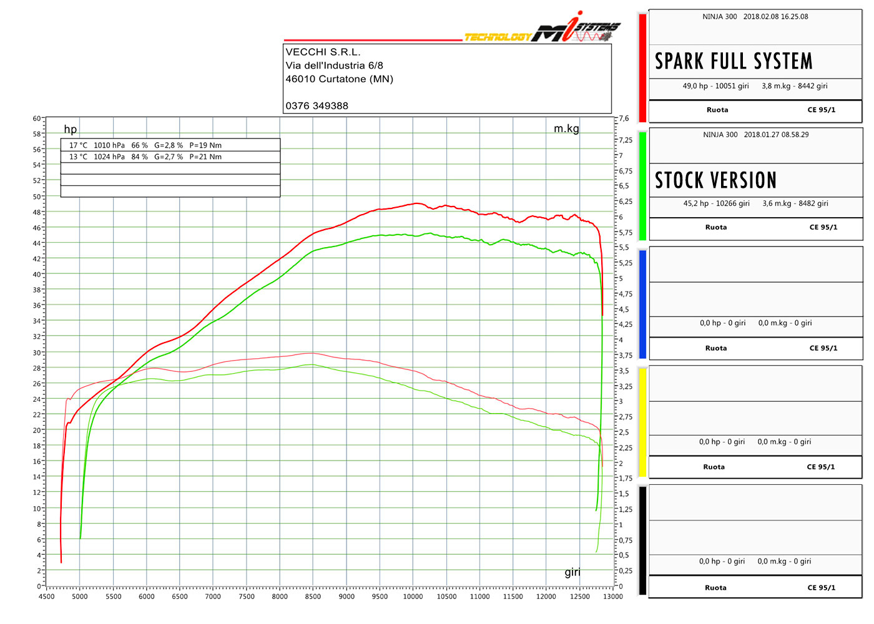Click NINJA 300 2018.01.27 08.58.29 header

point(756,135)
